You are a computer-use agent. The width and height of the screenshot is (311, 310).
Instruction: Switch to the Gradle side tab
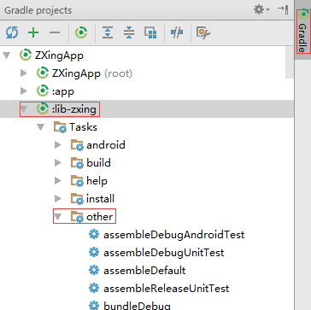point(303,32)
